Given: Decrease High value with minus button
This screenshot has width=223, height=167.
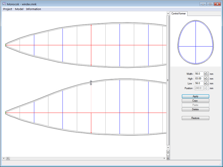Looking at the screenshot, I should [208, 78].
